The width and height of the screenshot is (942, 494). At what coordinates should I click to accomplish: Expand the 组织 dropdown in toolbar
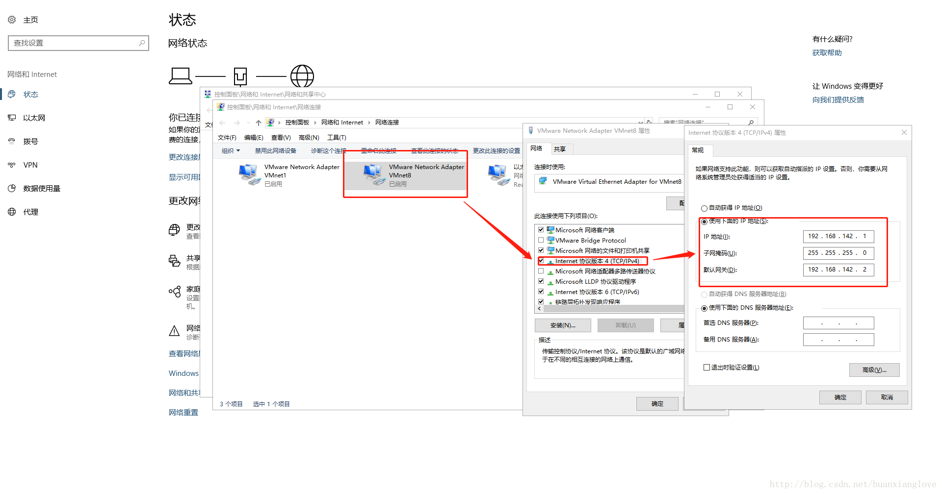click(x=231, y=151)
